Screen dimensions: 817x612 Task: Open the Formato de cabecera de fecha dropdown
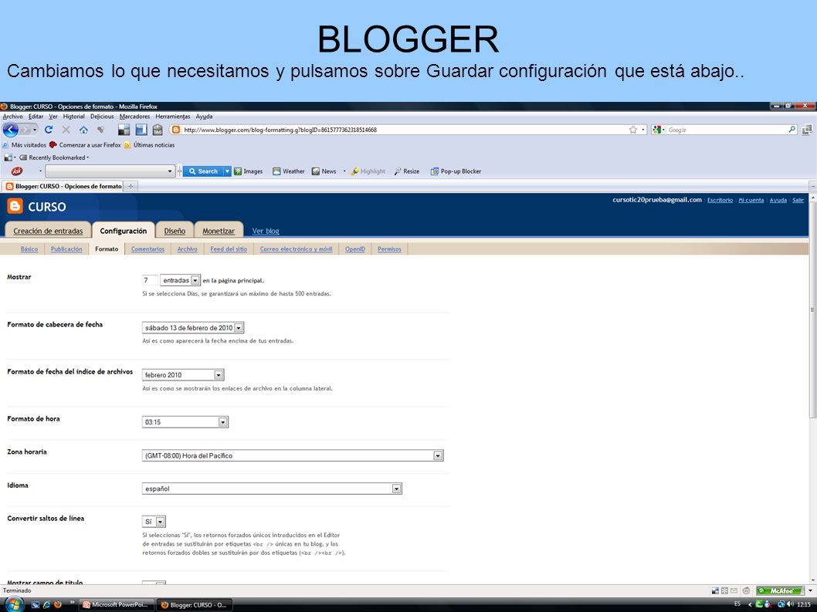point(193,328)
